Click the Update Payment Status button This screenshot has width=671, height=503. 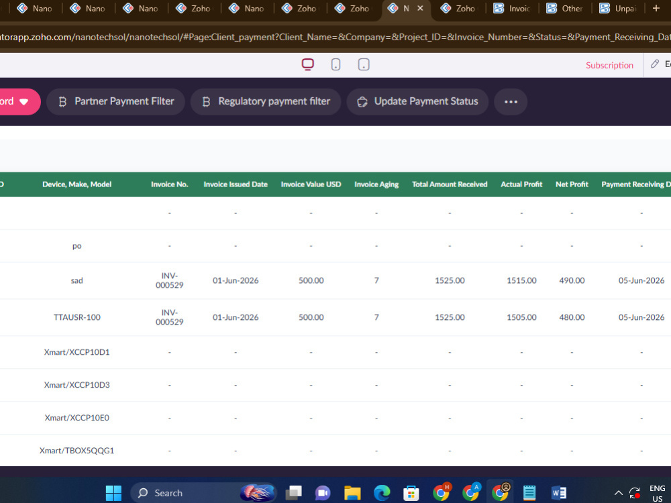[x=417, y=102]
